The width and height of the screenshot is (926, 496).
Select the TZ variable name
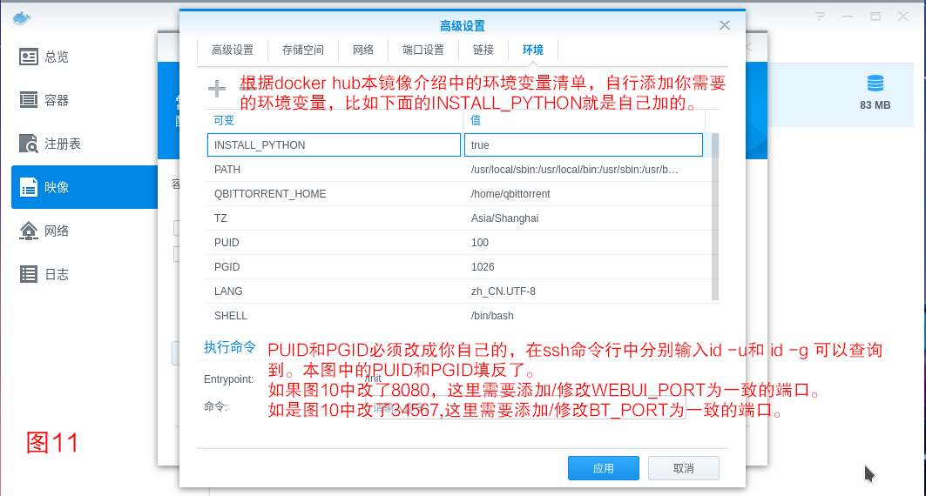coord(220,218)
